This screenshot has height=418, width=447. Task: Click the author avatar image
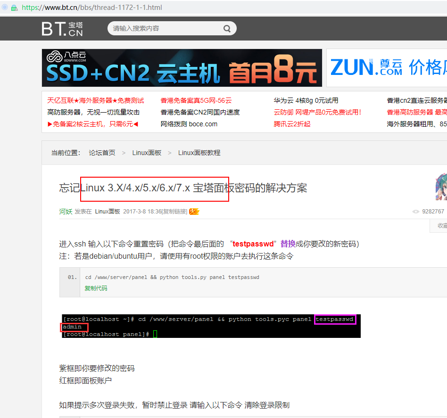(441, 187)
